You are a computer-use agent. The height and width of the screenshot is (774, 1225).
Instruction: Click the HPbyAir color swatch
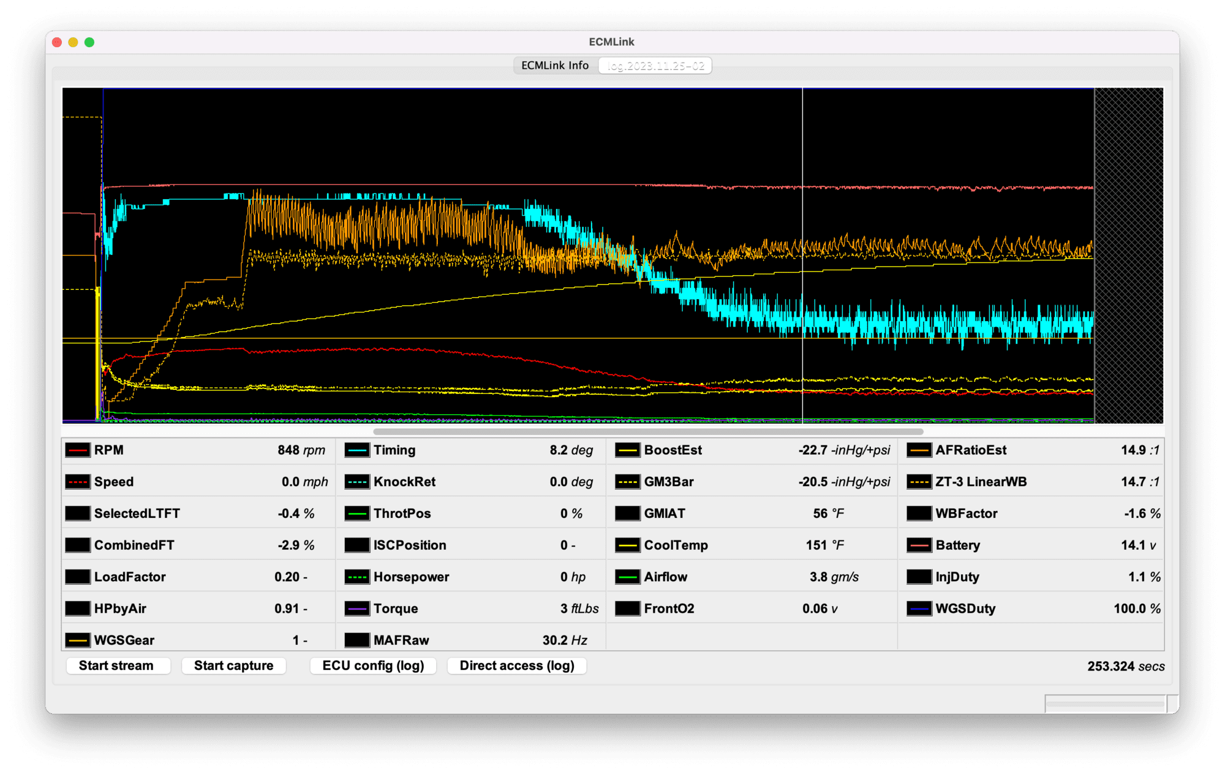point(78,609)
